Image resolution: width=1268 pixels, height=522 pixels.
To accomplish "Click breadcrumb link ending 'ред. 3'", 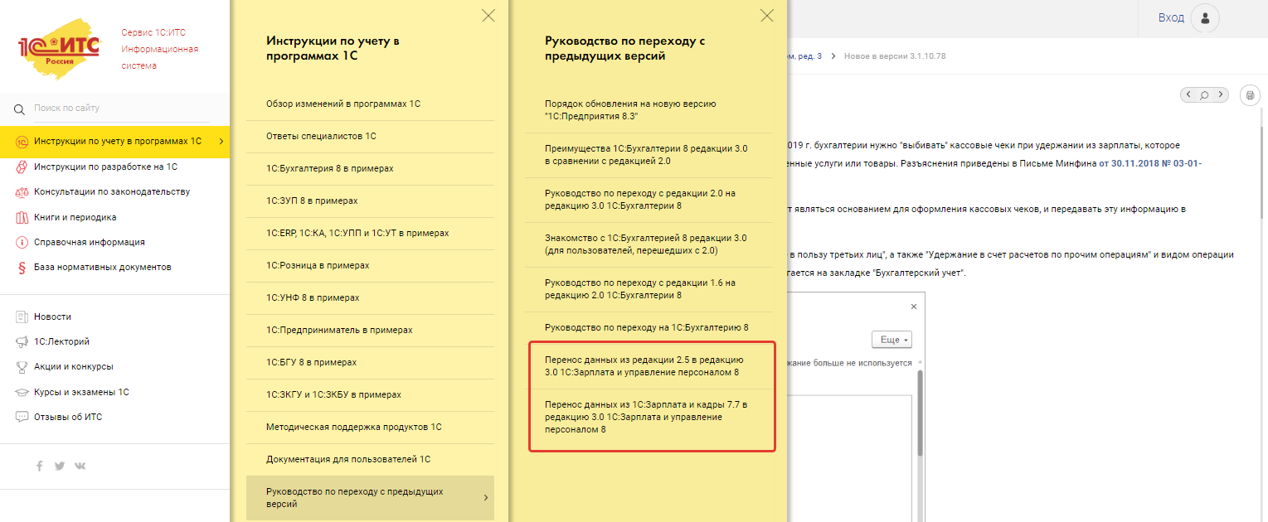I will [x=804, y=56].
